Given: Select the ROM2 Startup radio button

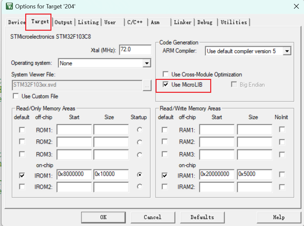Looking at the screenshot, I should click(140, 142).
